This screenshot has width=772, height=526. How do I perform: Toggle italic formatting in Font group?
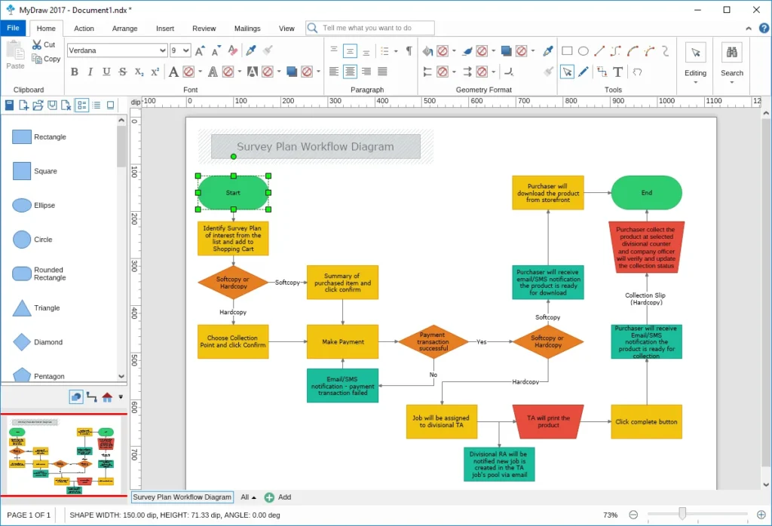coord(89,70)
